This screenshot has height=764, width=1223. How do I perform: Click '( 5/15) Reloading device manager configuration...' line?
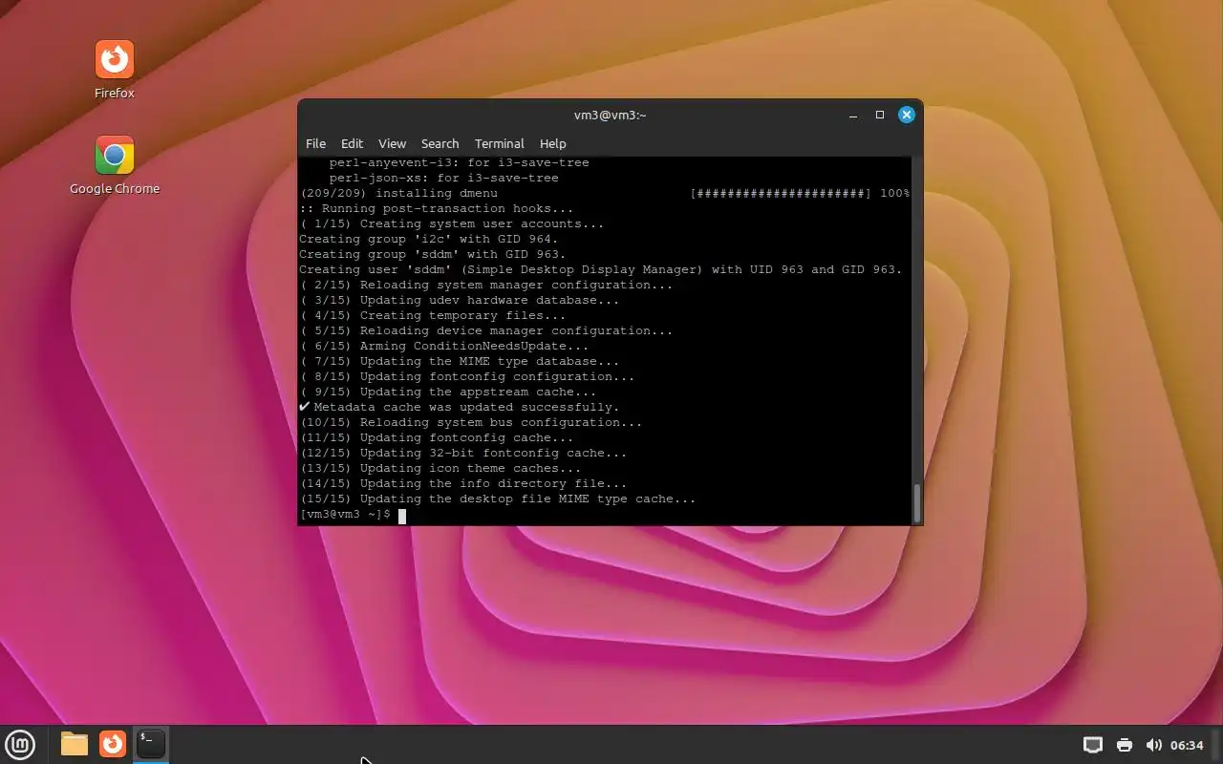(486, 331)
